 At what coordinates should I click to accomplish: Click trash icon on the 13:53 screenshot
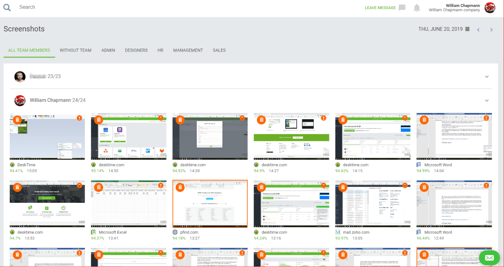coord(17,187)
